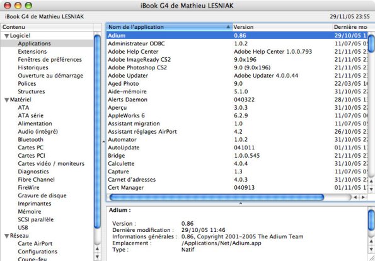Select Aged Photo application row

click(237, 83)
